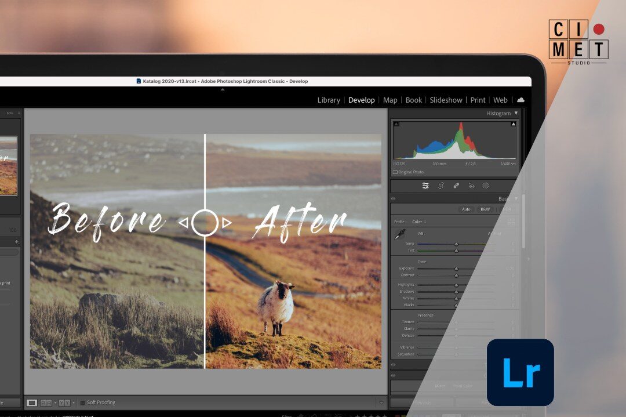Screen dimensions: 626x417
Task: Select the Crop overlay tool
Action: [441, 186]
